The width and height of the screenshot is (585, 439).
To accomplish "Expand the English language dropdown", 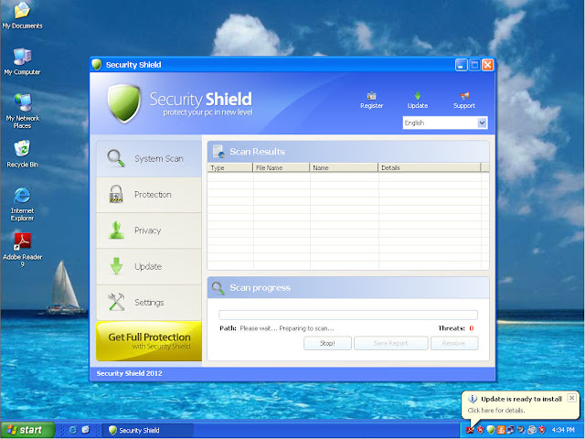I will point(482,123).
